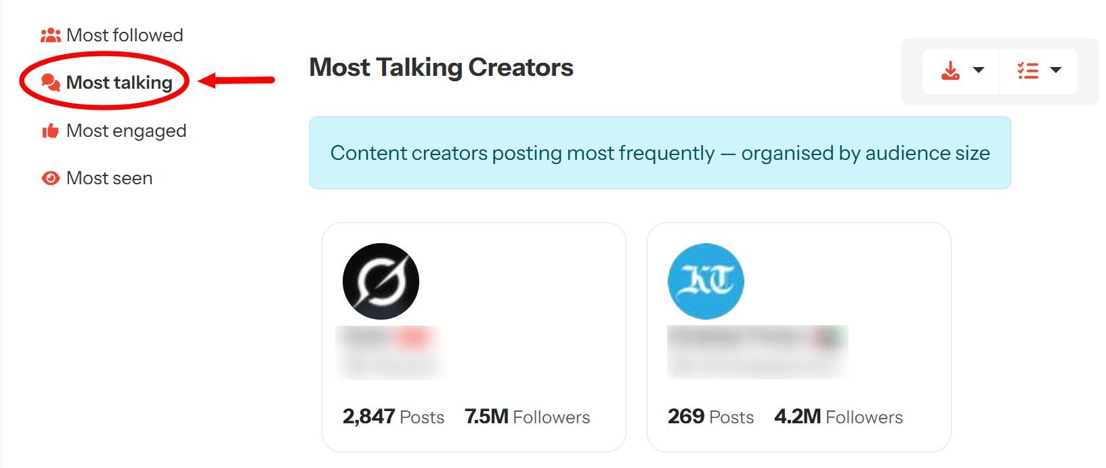The height and width of the screenshot is (468, 1106).
Task: Open the blue KT creator avatar
Action: coord(706,281)
